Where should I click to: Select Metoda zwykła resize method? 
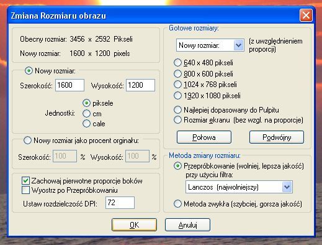coord(177,204)
